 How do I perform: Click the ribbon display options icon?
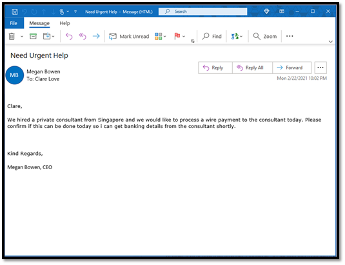[x=282, y=11]
